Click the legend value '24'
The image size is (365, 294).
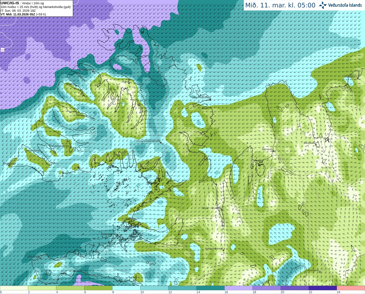(x=338, y=292)
